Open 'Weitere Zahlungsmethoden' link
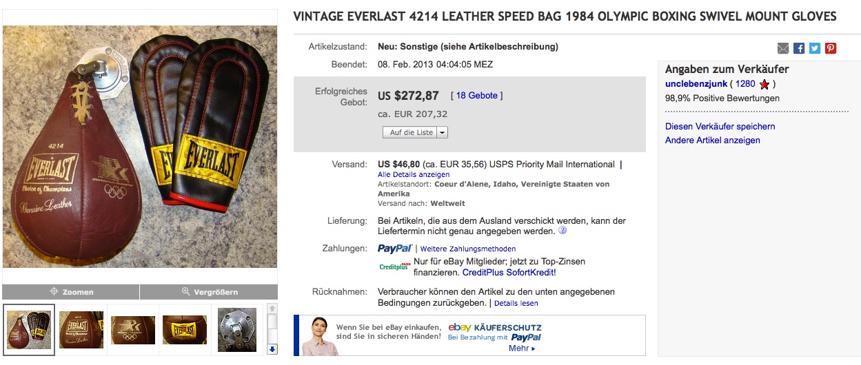This screenshot has height=365, width=861. point(468,249)
